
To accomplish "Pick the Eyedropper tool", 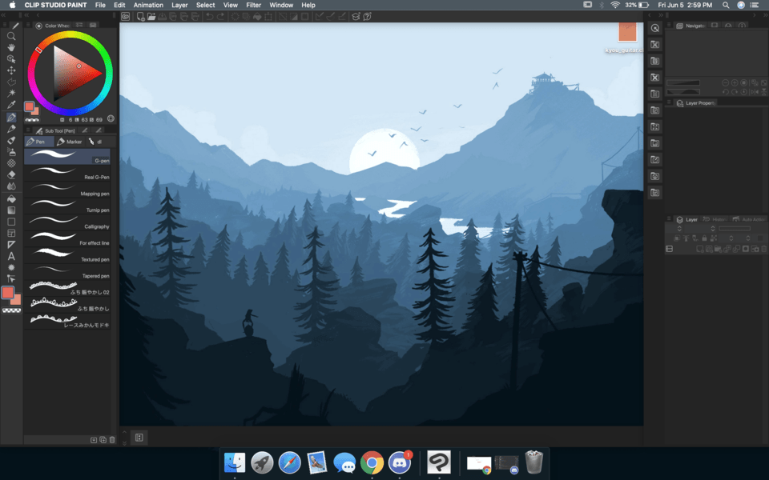I will 11,105.
